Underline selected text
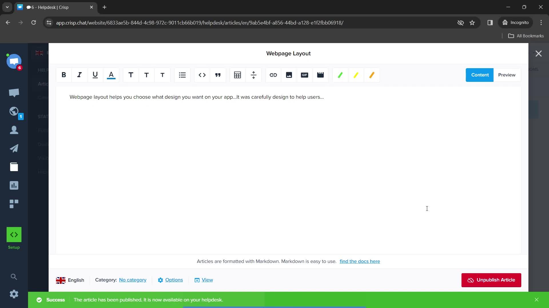Viewport: 549px width, 308px height. point(96,75)
